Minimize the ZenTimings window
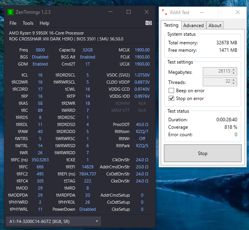Screen dimensions: 249x230 pos(111,12)
